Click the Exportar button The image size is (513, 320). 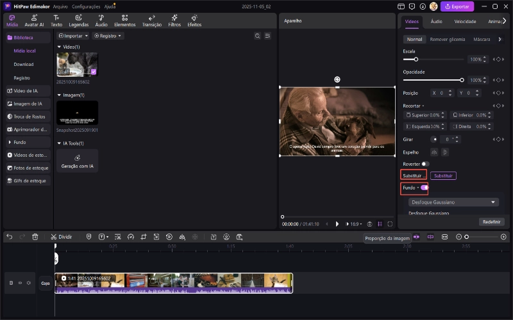coord(457,6)
